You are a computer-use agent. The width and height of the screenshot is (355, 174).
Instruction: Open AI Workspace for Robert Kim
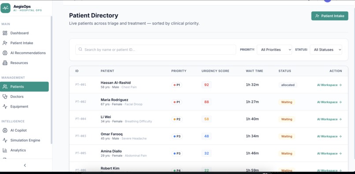tap(329, 170)
